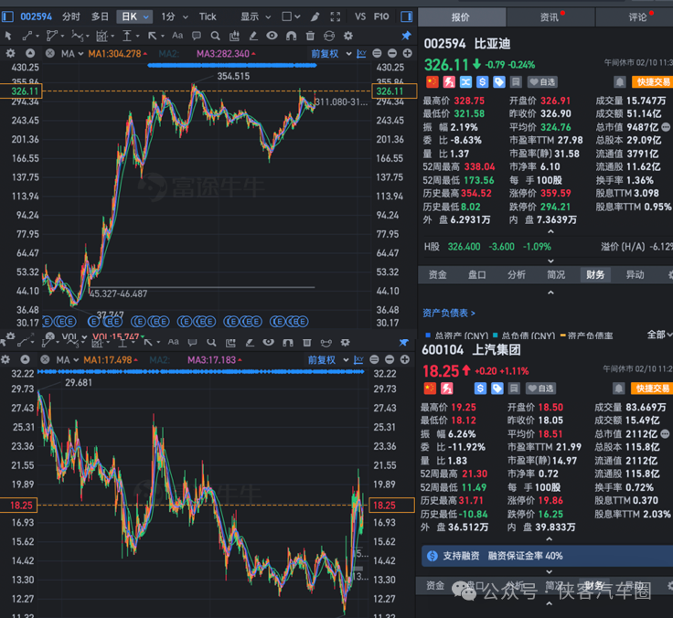Zoom out with minus circle on 比亚迪 chart

[x=392, y=53]
